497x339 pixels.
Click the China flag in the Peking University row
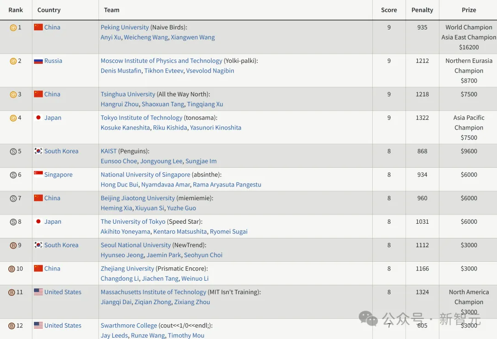38,27
